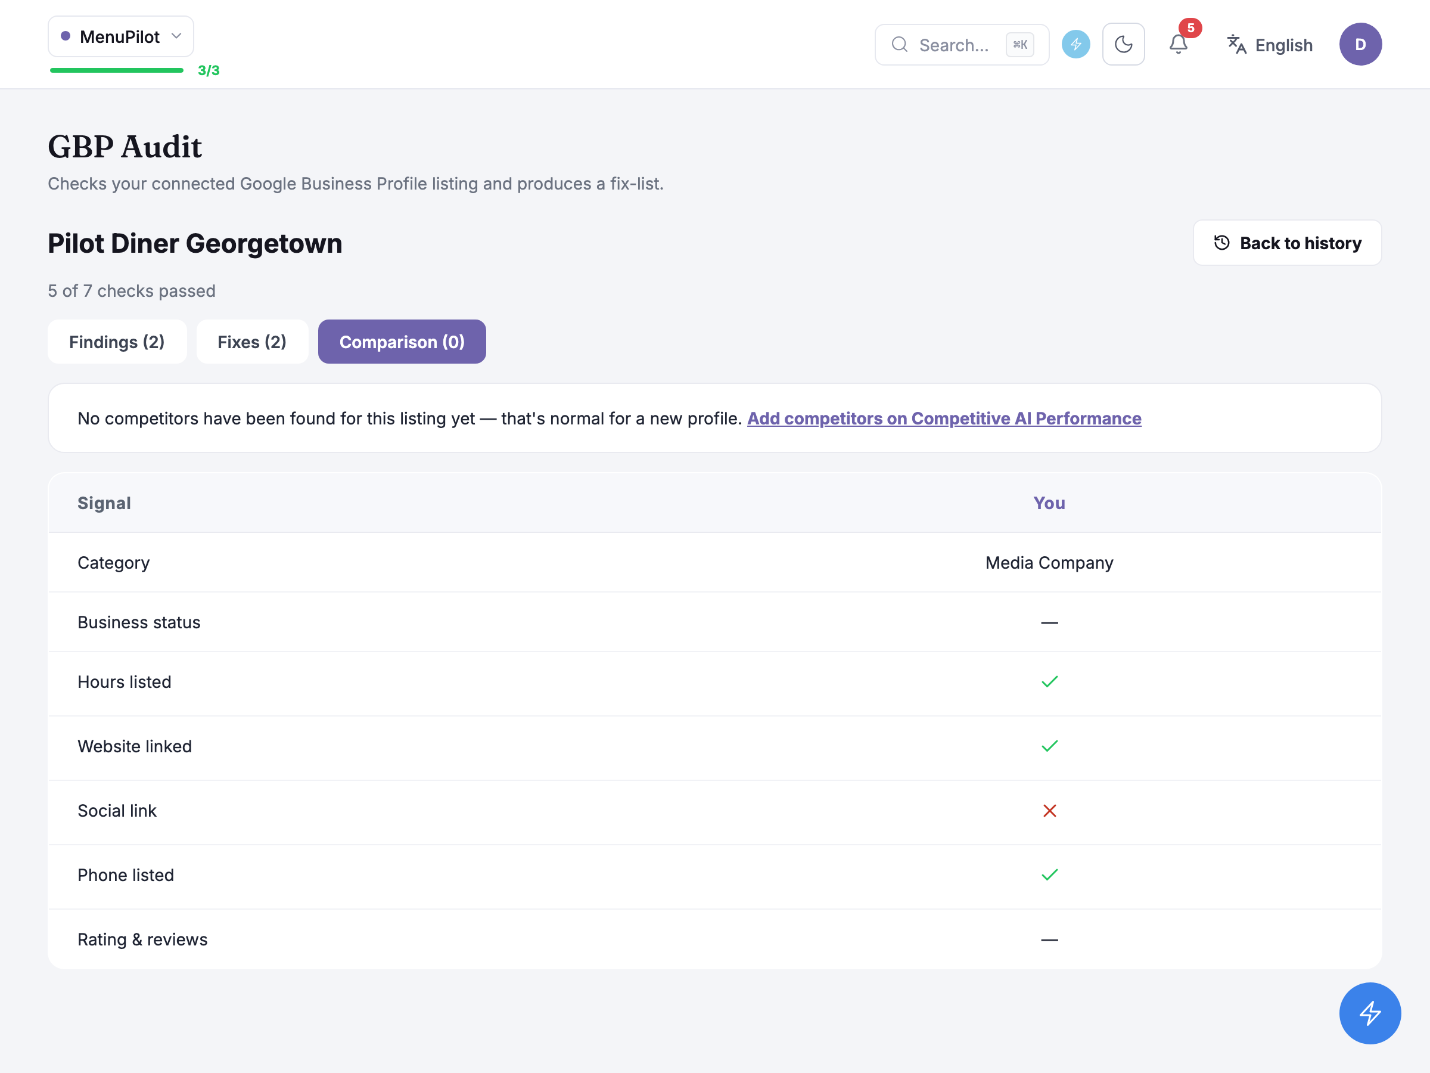Click the Hours listed row label
Viewport: 1430px width, 1073px height.
click(x=124, y=682)
